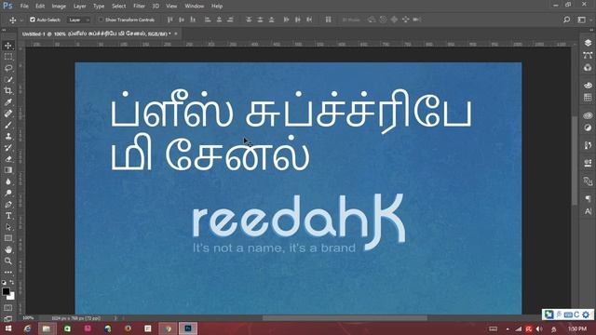
Task: Select the Hand tool
Action: tap(8, 249)
